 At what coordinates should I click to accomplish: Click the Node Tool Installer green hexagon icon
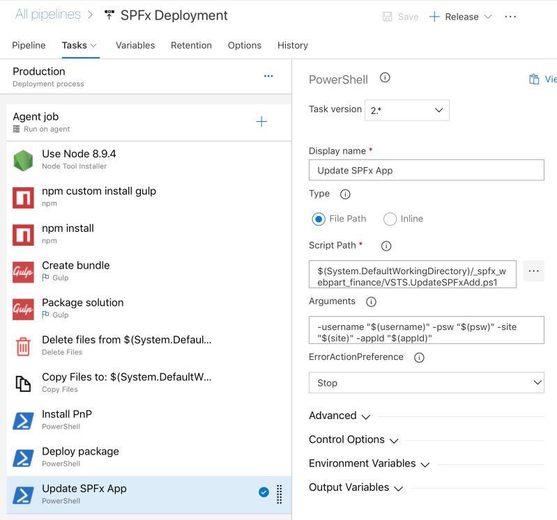[x=23, y=160]
